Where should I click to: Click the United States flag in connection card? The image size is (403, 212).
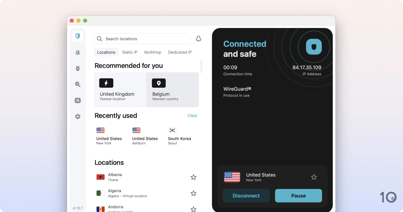coord(232,177)
